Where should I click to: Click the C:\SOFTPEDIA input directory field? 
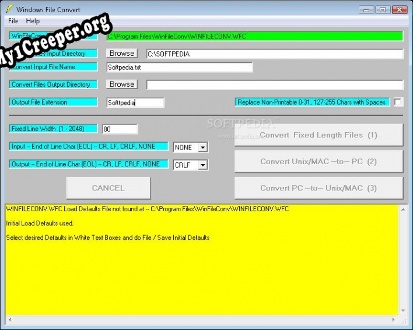[x=274, y=54]
